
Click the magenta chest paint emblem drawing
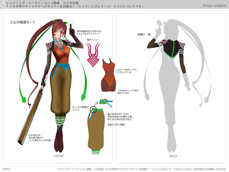click(93, 55)
